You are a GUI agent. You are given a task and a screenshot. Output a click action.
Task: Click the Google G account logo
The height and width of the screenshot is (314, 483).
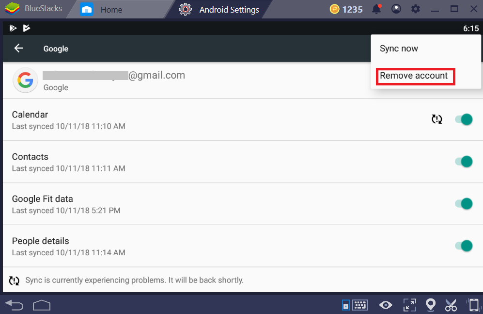25,80
